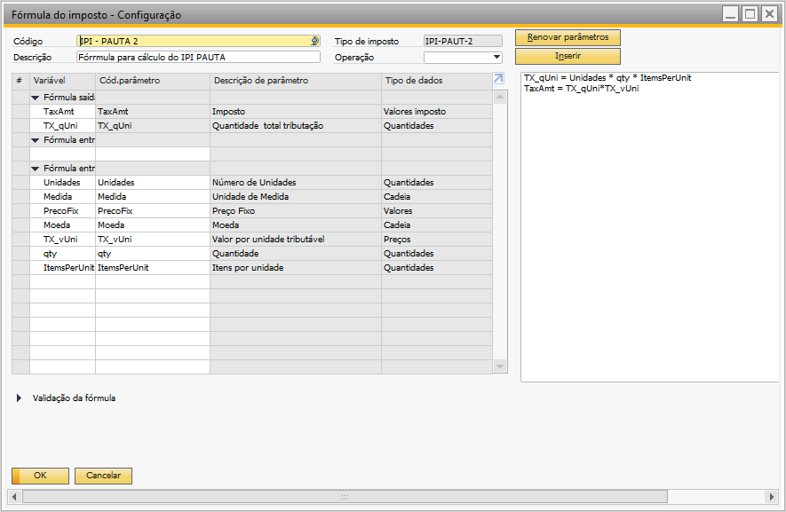
Task: Select the Preço Fixo description cell
Action: [296, 211]
